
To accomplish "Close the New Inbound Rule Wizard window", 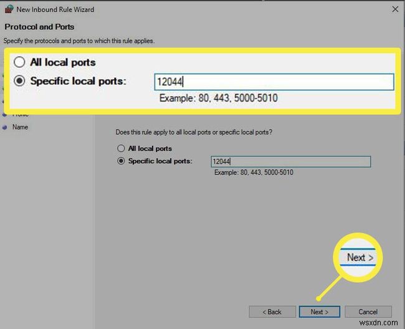I will pyautogui.click(x=395, y=9).
